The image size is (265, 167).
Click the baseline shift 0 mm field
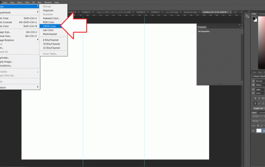[x=260, y=93]
